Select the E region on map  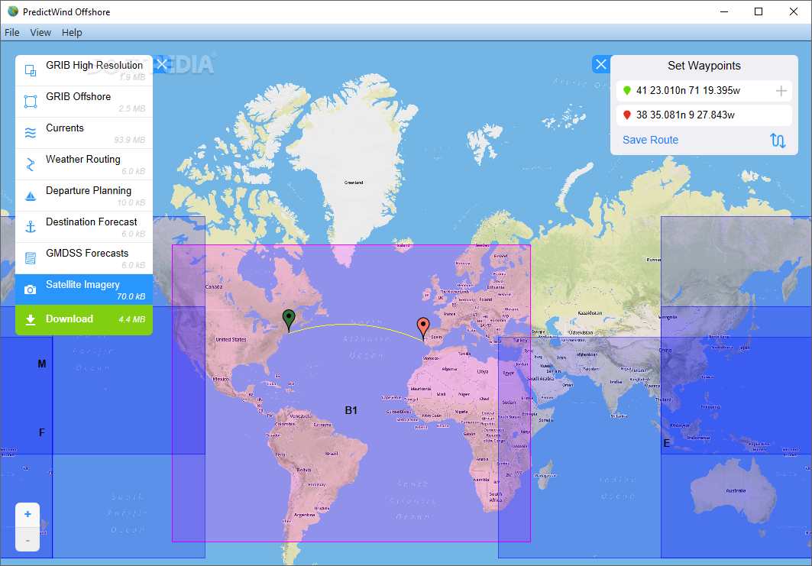[667, 443]
